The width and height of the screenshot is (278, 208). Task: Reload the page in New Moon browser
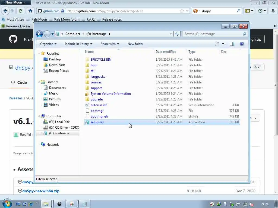(x=20, y=11)
